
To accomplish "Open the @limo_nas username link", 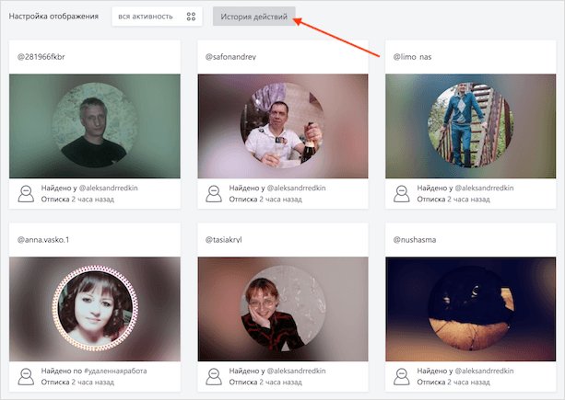I will [412, 57].
